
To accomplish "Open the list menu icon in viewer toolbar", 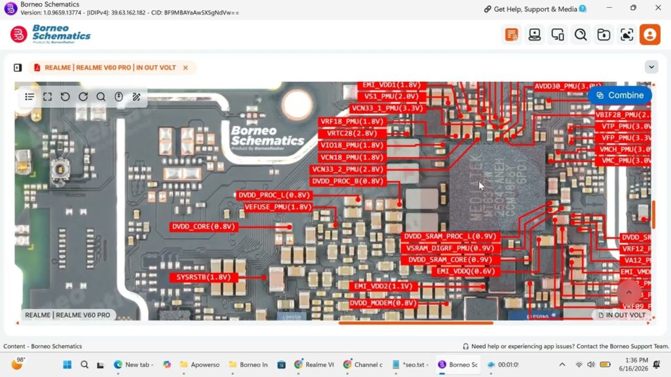I will click(29, 97).
